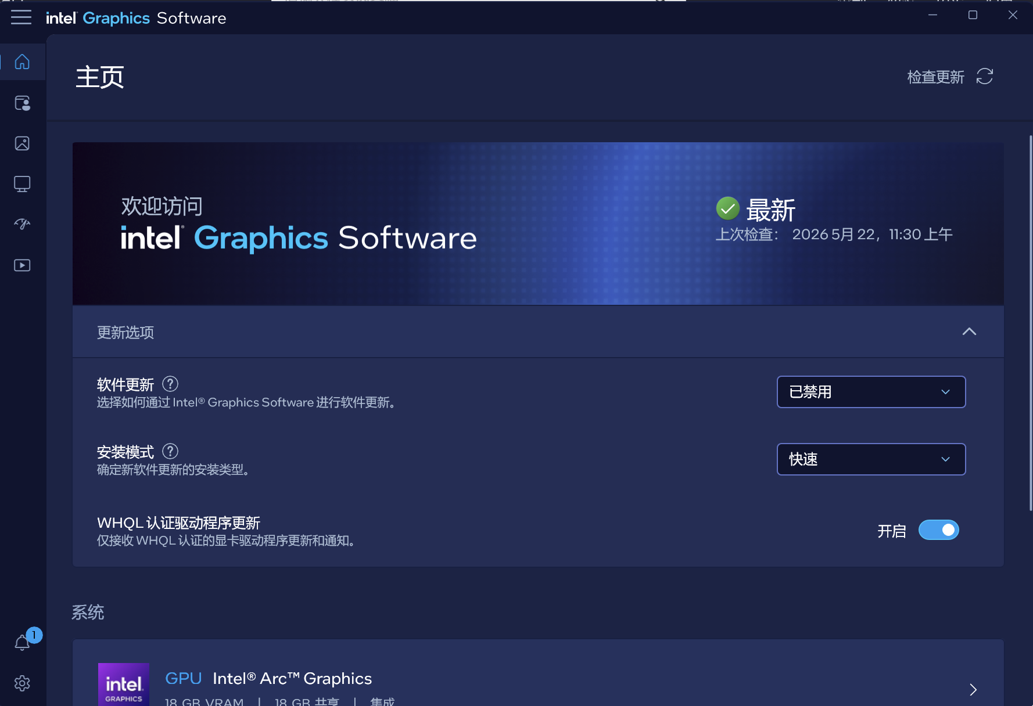Click the 上次检查 date and time text
Screen dimensions: 1033x706
click(x=834, y=235)
